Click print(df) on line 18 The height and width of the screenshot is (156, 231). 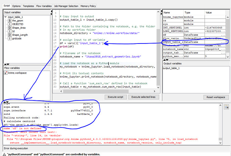pyautogui.click(x=67, y=47)
